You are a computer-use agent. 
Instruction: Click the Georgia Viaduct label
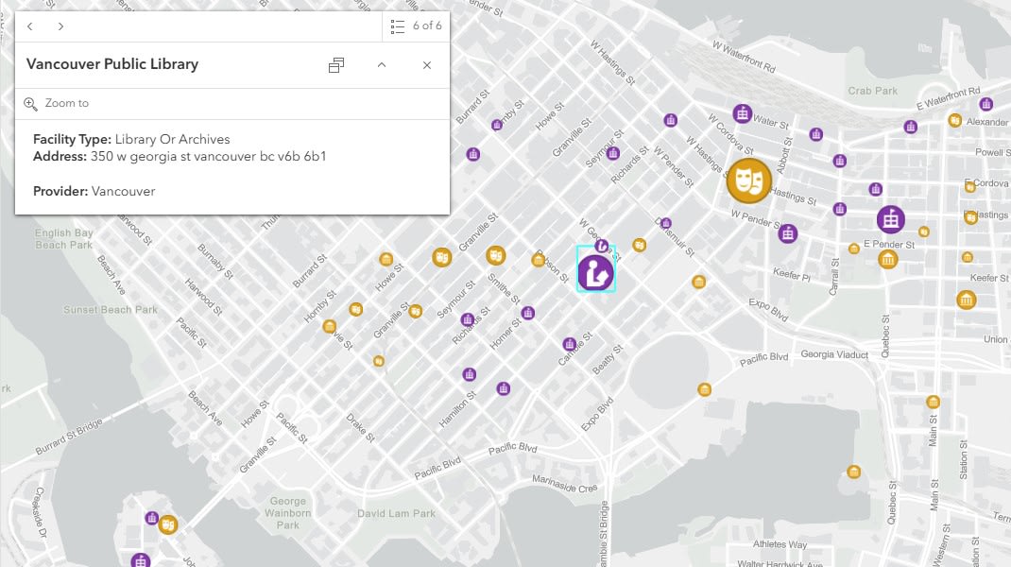click(834, 354)
